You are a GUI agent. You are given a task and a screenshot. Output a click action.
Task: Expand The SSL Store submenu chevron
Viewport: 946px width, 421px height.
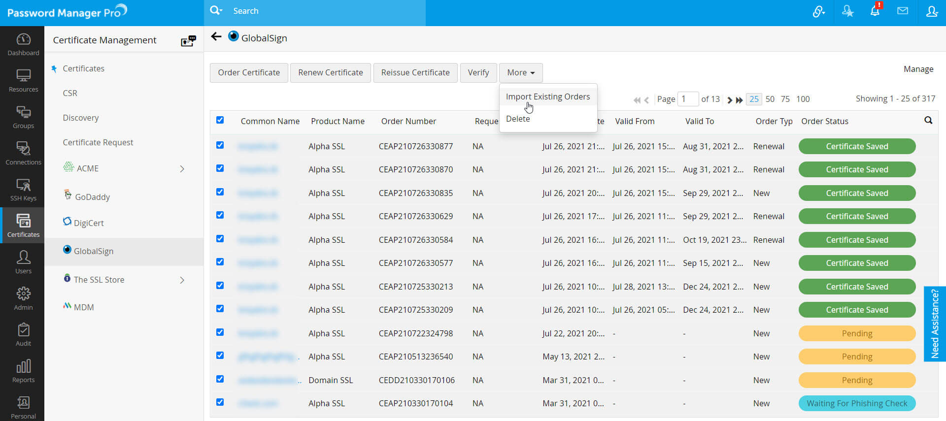[182, 280]
